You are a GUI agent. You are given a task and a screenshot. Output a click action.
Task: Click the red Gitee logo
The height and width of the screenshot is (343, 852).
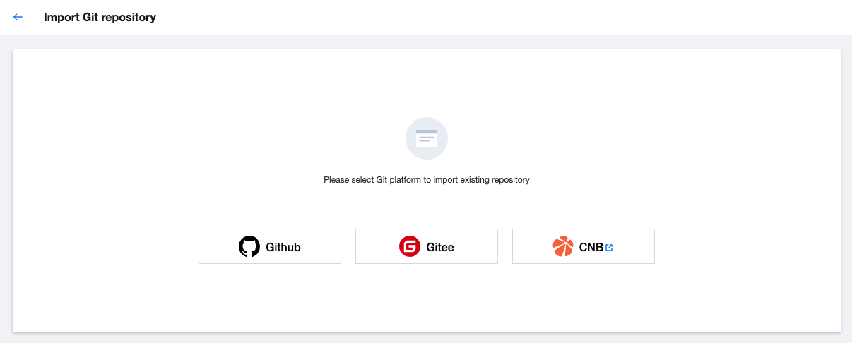(410, 246)
